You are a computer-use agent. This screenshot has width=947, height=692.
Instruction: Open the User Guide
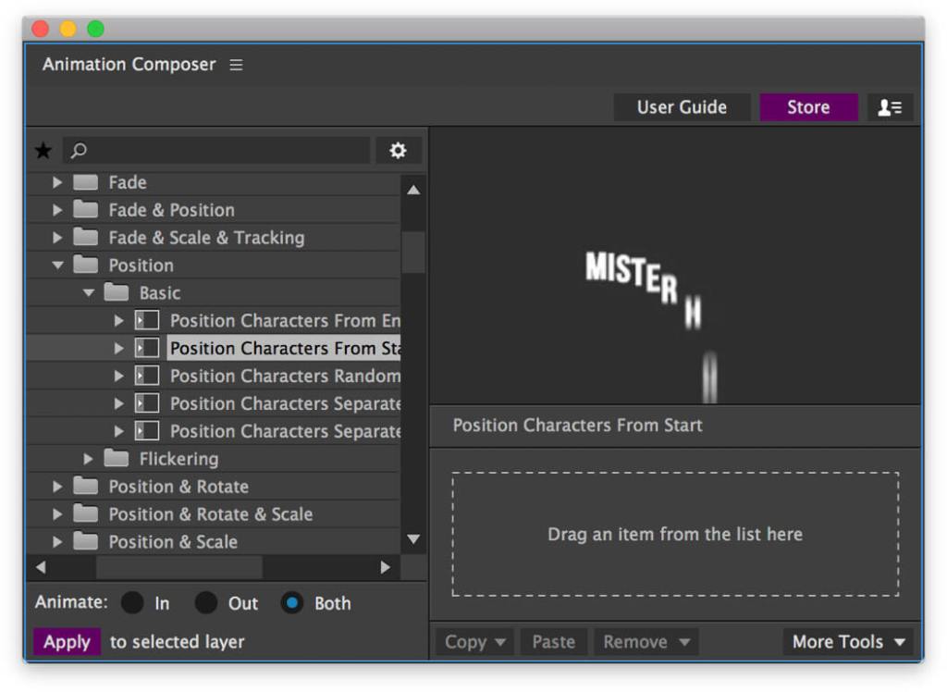[682, 107]
